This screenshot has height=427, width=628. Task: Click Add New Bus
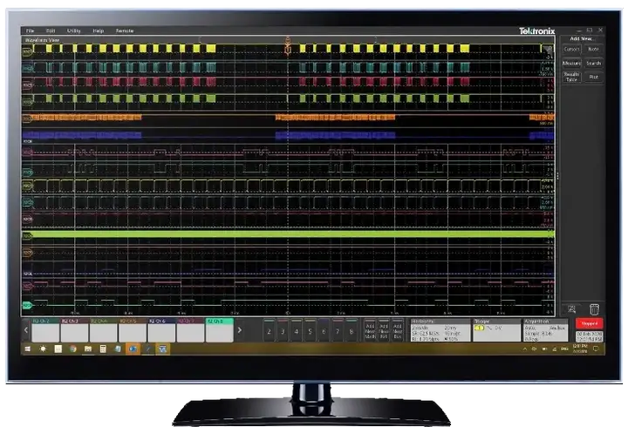pos(398,330)
